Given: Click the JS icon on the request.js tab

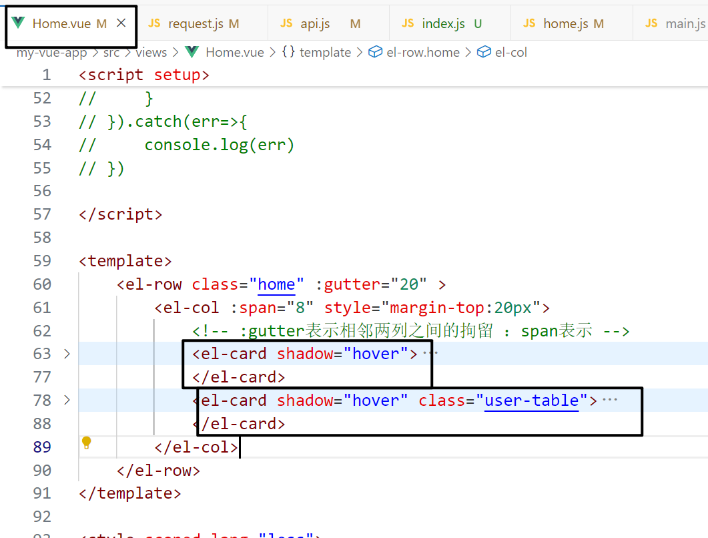Looking at the screenshot, I should click(x=154, y=23).
